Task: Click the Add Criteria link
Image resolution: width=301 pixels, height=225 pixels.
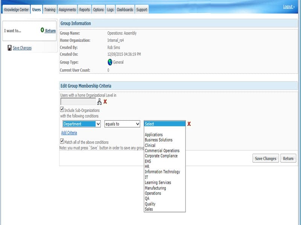Action: click(69, 133)
